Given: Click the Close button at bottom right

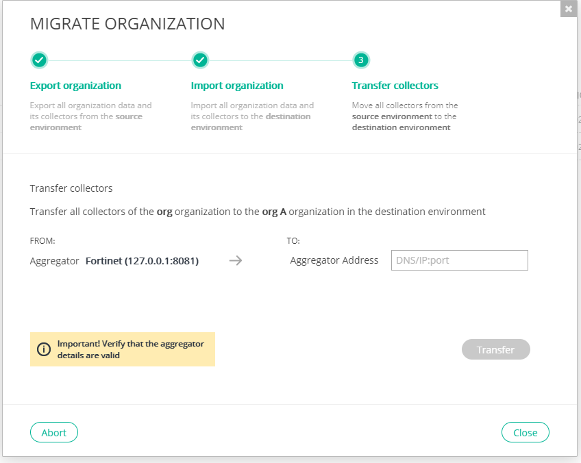Looking at the screenshot, I should pos(525,432).
